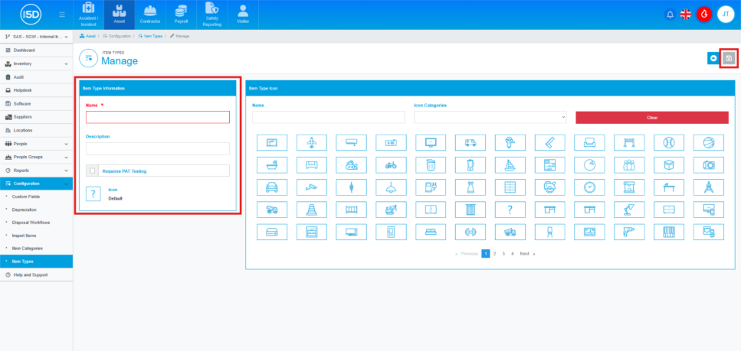
Task: Choose the trash bin icon
Action: 431,164
